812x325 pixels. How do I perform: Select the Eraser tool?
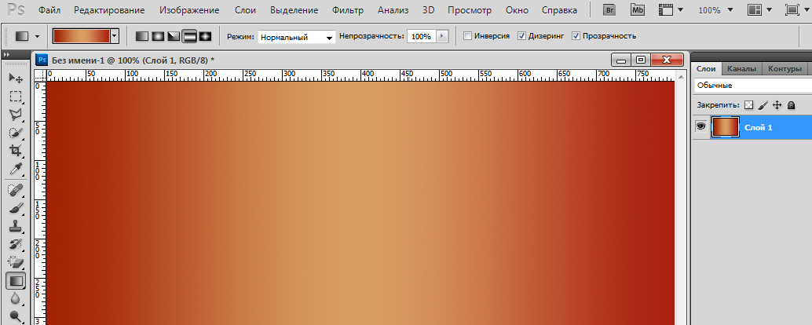pos(16,262)
